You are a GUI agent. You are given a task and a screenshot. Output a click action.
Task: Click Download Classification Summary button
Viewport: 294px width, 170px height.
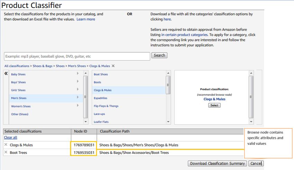pos(217,163)
